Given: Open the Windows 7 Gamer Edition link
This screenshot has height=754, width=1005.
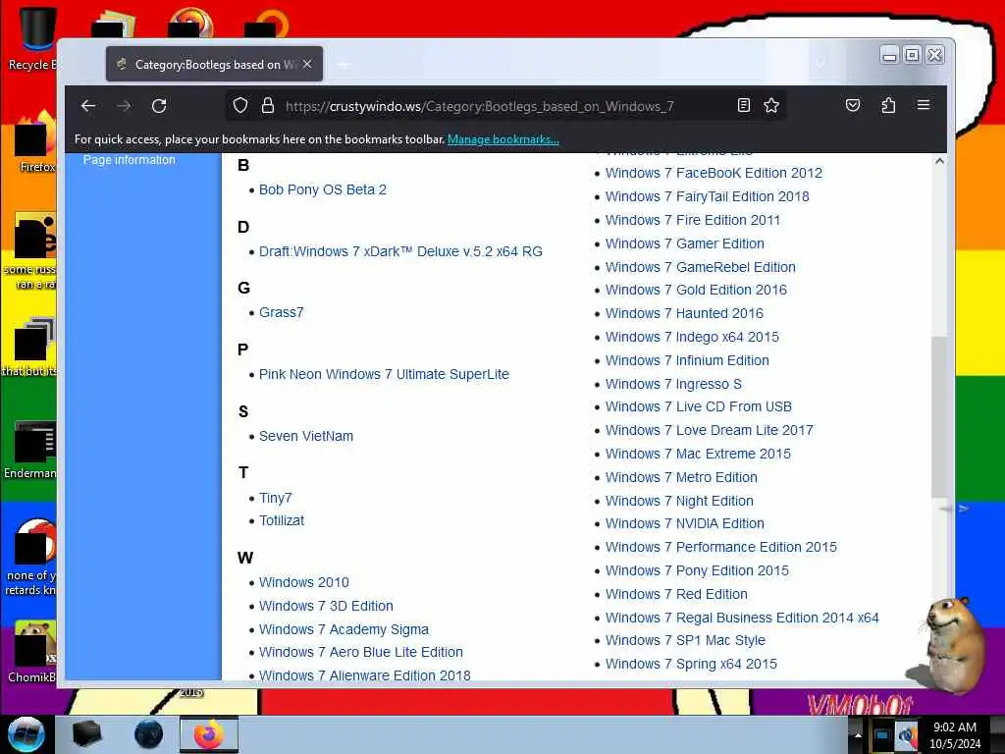Looking at the screenshot, I should pyautogui.click(x=684, y=243).
